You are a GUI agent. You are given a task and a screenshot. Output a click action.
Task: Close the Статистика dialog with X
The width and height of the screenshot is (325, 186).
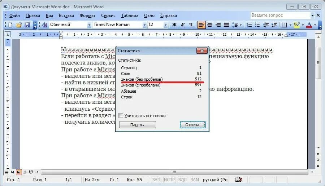[x=202, y=51]
